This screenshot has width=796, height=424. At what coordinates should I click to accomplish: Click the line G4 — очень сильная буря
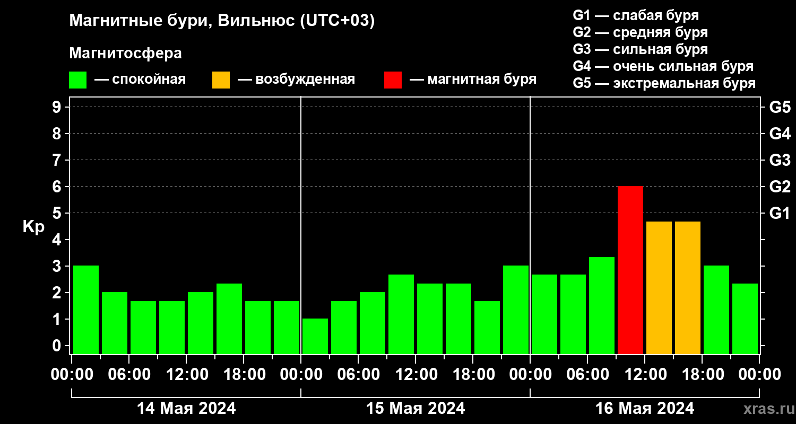pos(663,66)
